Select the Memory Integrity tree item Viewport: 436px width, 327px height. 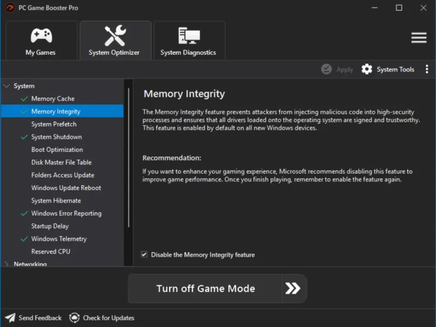tap(62, 111)
